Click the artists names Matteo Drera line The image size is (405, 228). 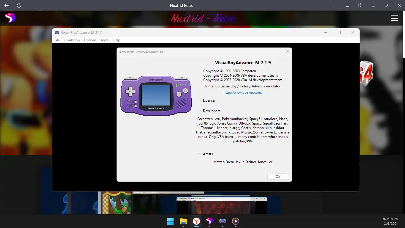[x=243, y=162]
